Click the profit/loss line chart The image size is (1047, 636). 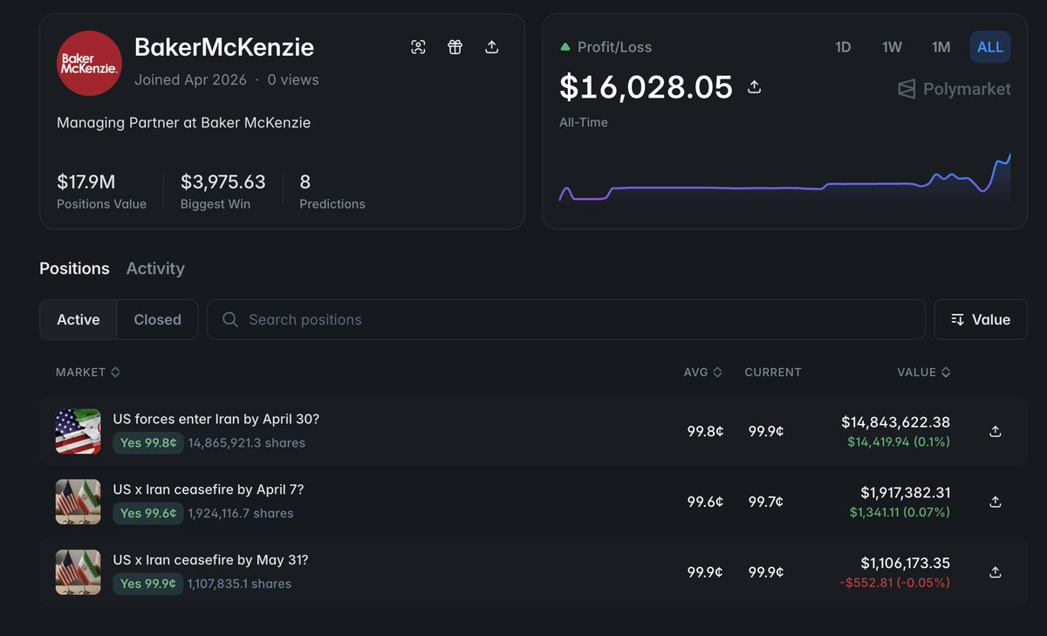coord(785,179)
